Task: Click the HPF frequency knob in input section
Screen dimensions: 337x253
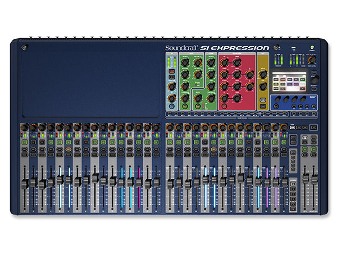Action: (172, 98)
